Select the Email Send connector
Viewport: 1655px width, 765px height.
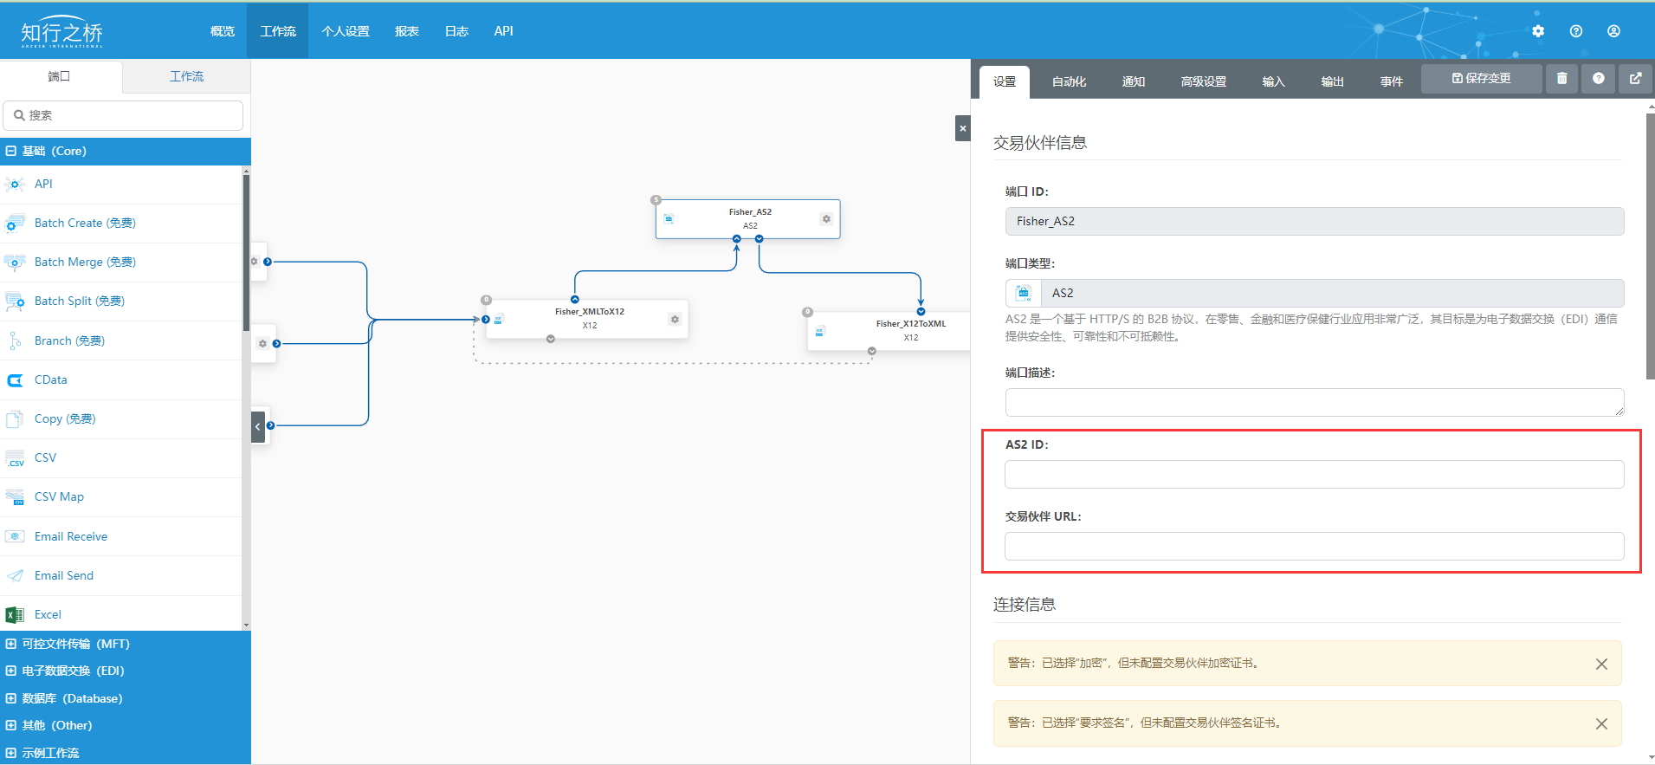coord(63,575)
